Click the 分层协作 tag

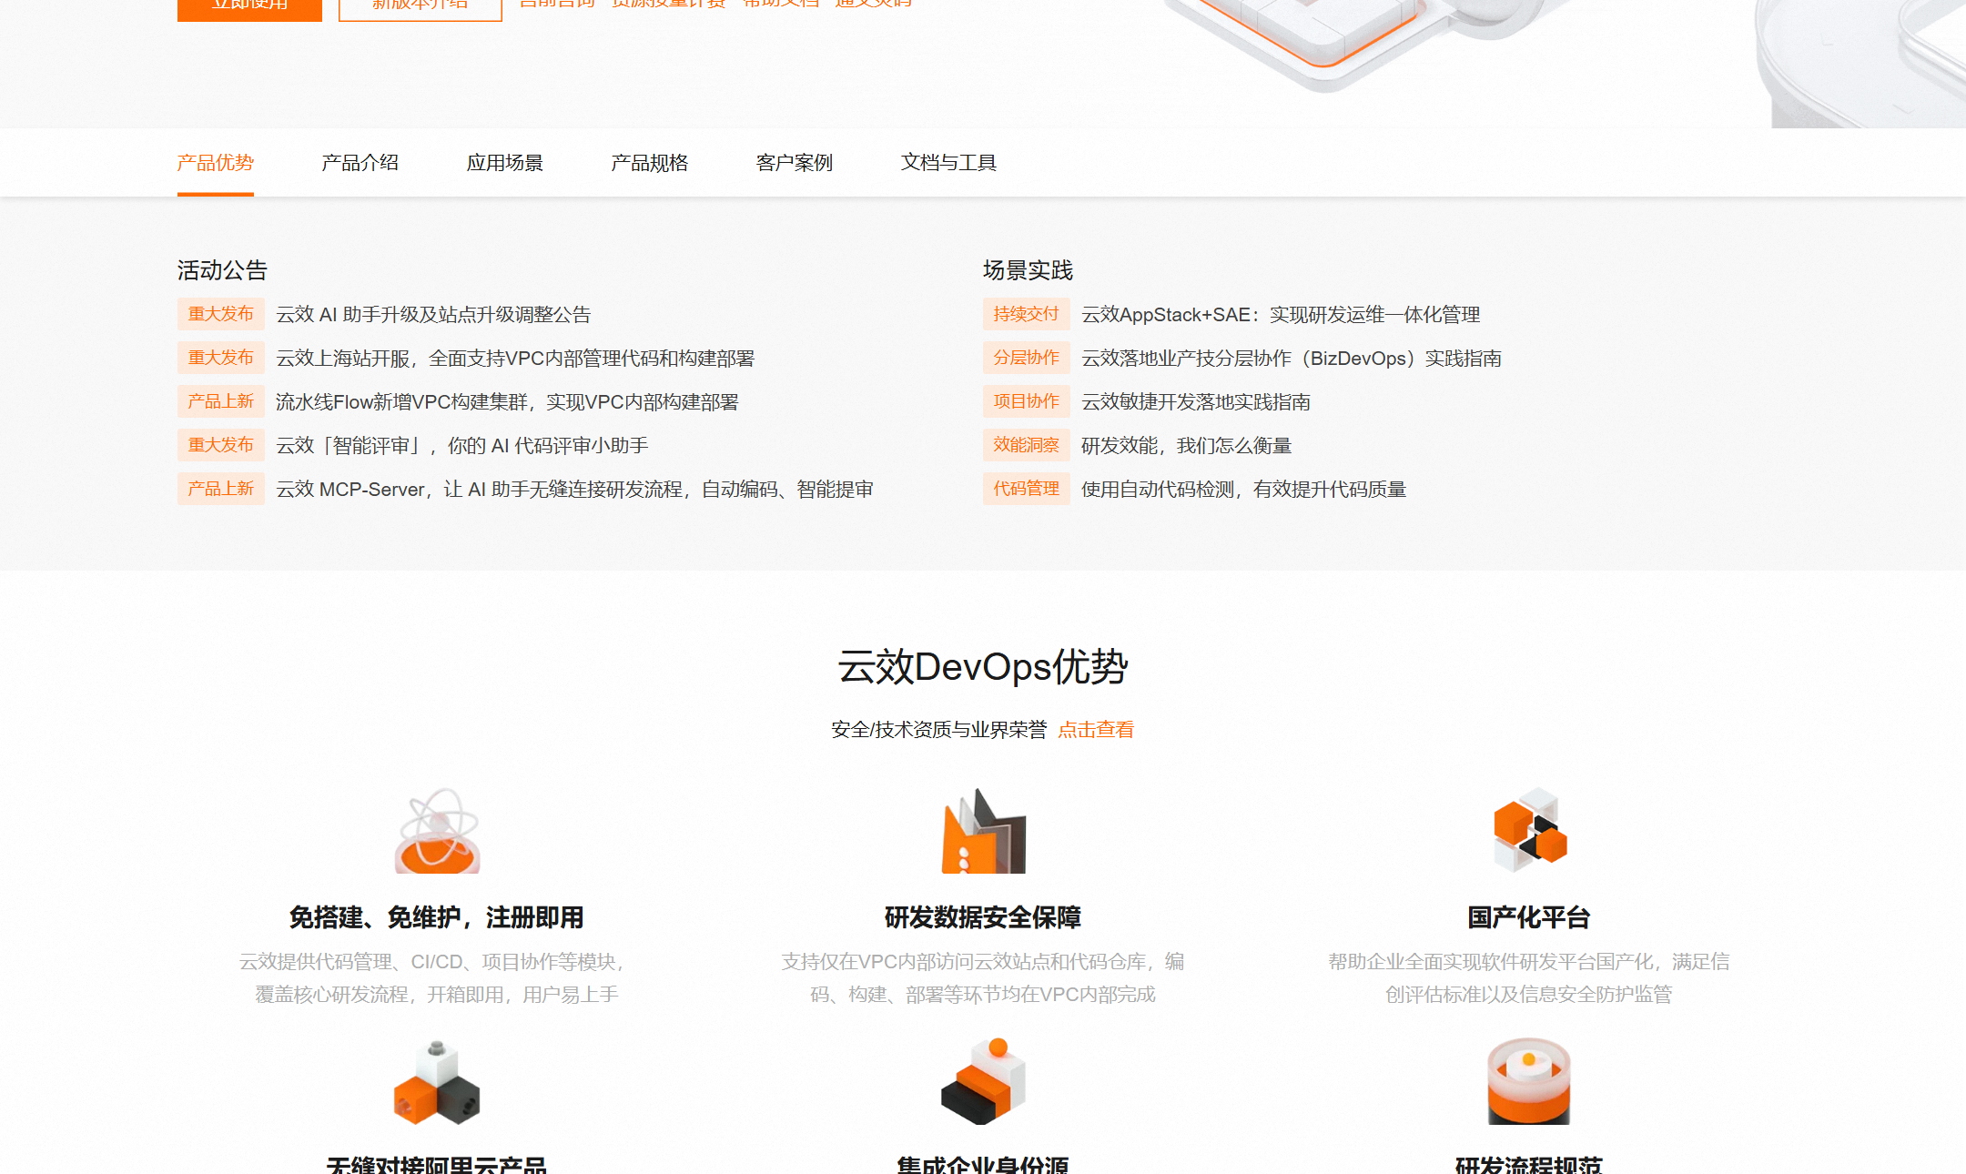(1027, 358)
